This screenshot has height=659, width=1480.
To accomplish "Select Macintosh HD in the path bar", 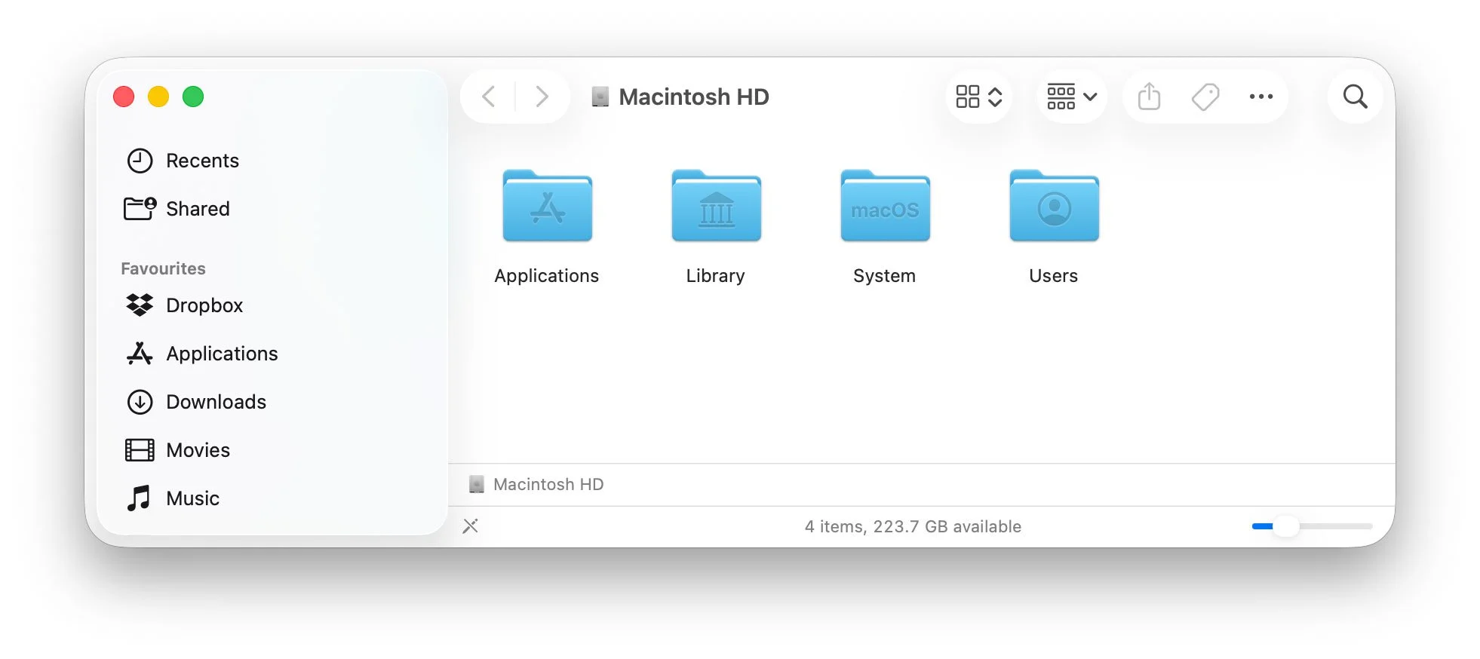I will pos(536,484).
